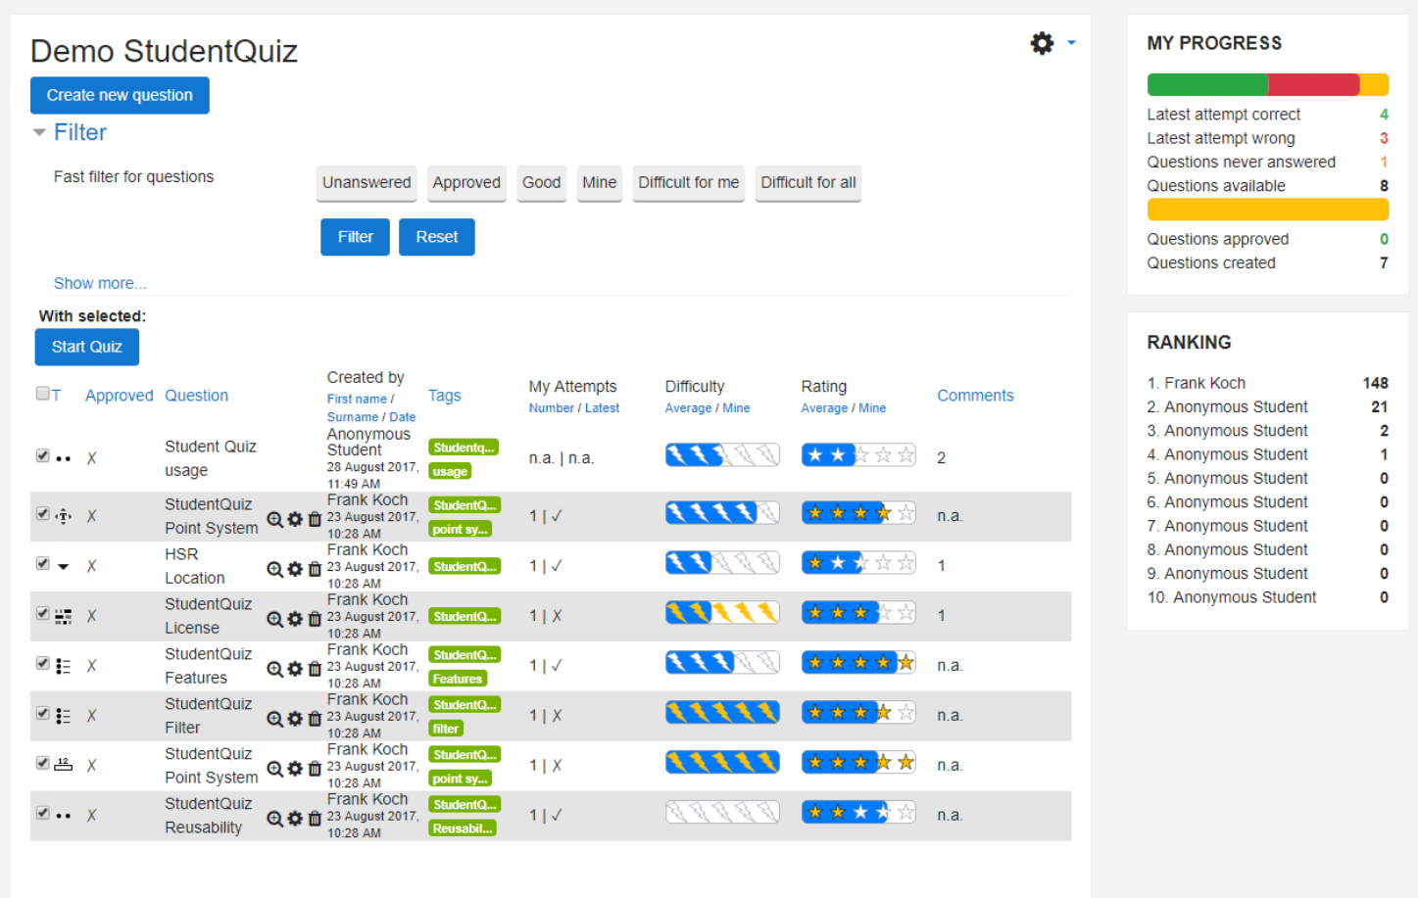This screenshot has width=1418, height=898.
Task: Uncheck the "Student Quiz usage" row checkbox
Action: [42, 456]
